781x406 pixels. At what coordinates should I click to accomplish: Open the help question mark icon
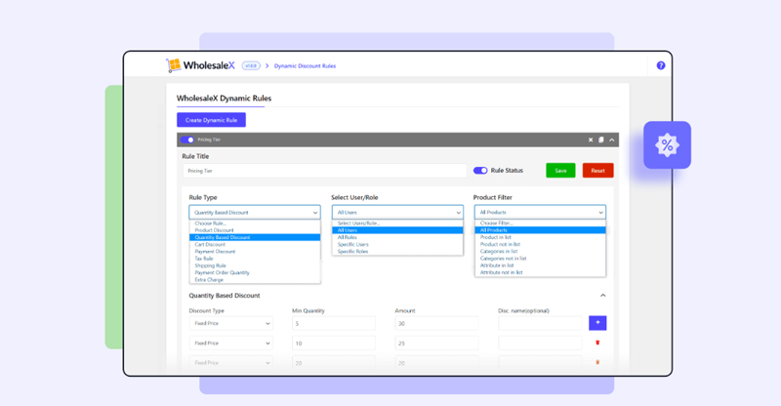pos(661,65)
